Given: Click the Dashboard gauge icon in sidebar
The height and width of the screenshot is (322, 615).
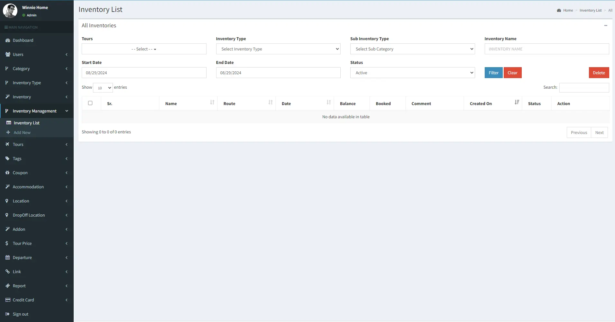Looking at the screenshot, I should click(x=8, y=40).
